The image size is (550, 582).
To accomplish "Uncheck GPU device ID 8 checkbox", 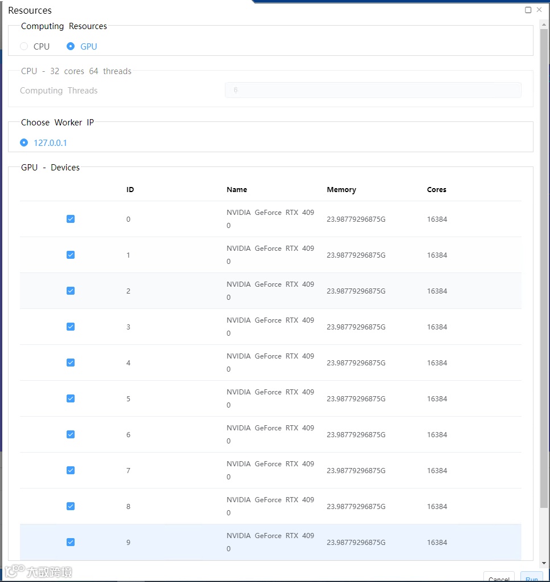I will tap(71, 506).
